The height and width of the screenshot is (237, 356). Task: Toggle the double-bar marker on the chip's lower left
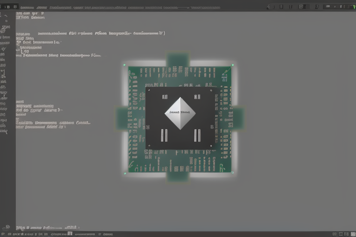163,135
